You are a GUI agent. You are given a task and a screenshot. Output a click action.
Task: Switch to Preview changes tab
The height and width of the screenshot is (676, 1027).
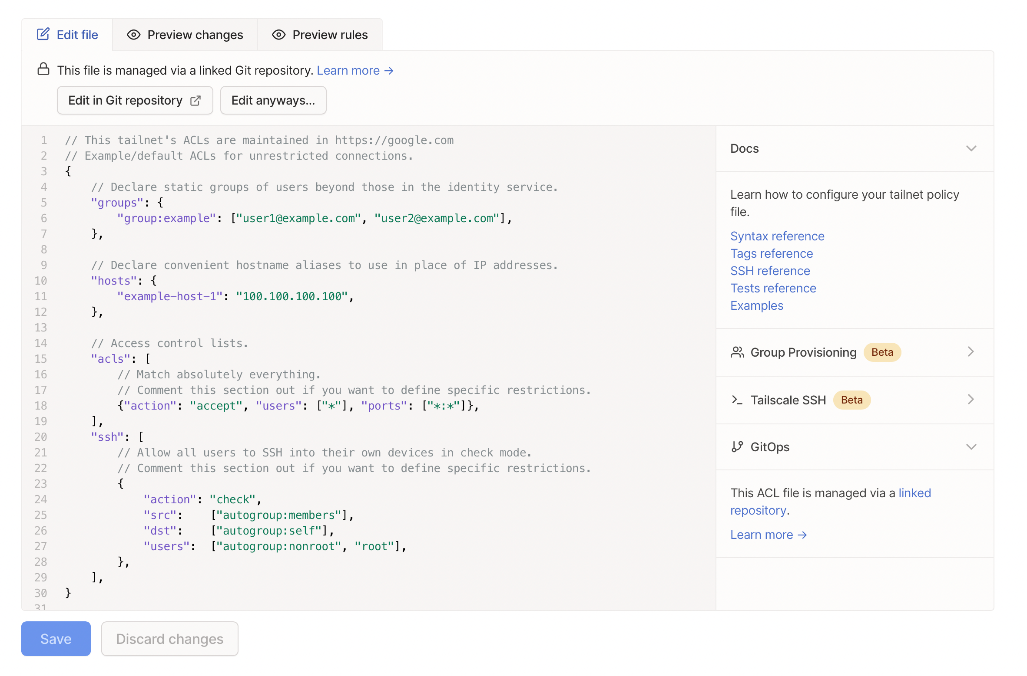point(186,35)
